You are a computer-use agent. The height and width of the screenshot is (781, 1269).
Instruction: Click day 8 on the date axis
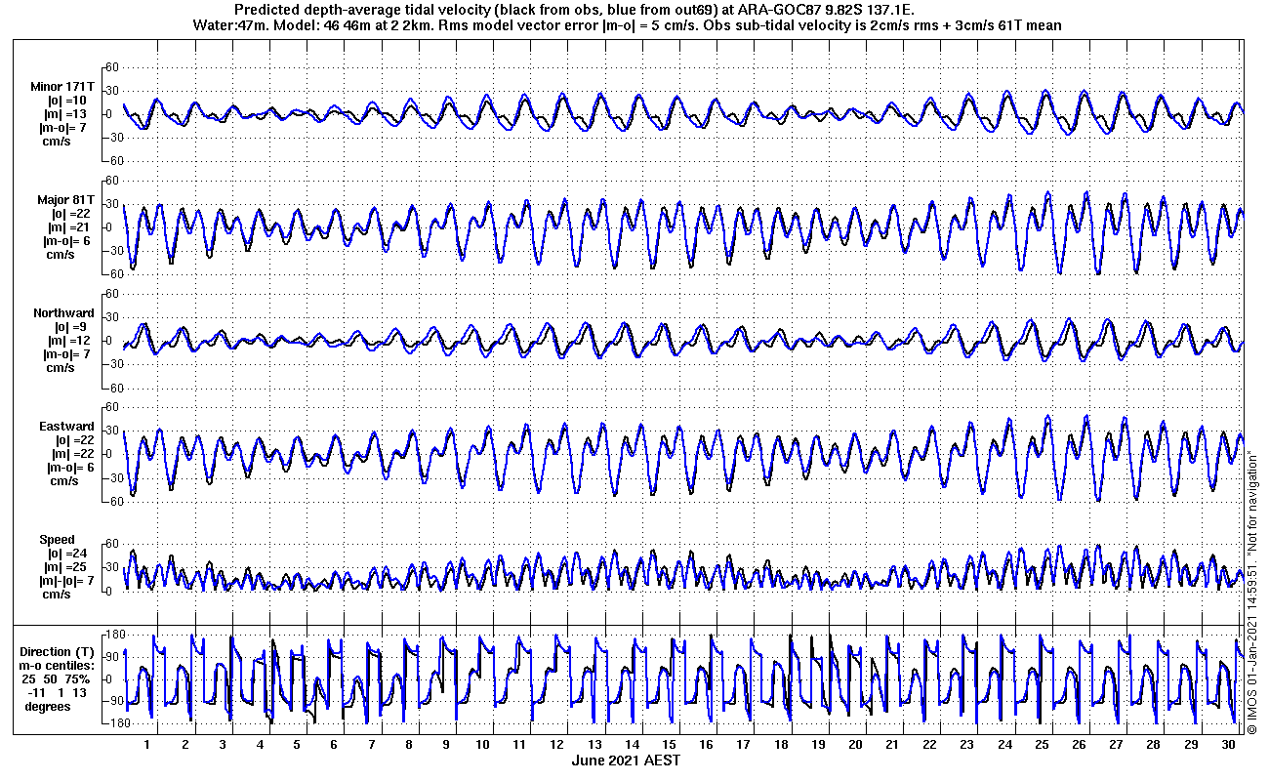[409, 744]
